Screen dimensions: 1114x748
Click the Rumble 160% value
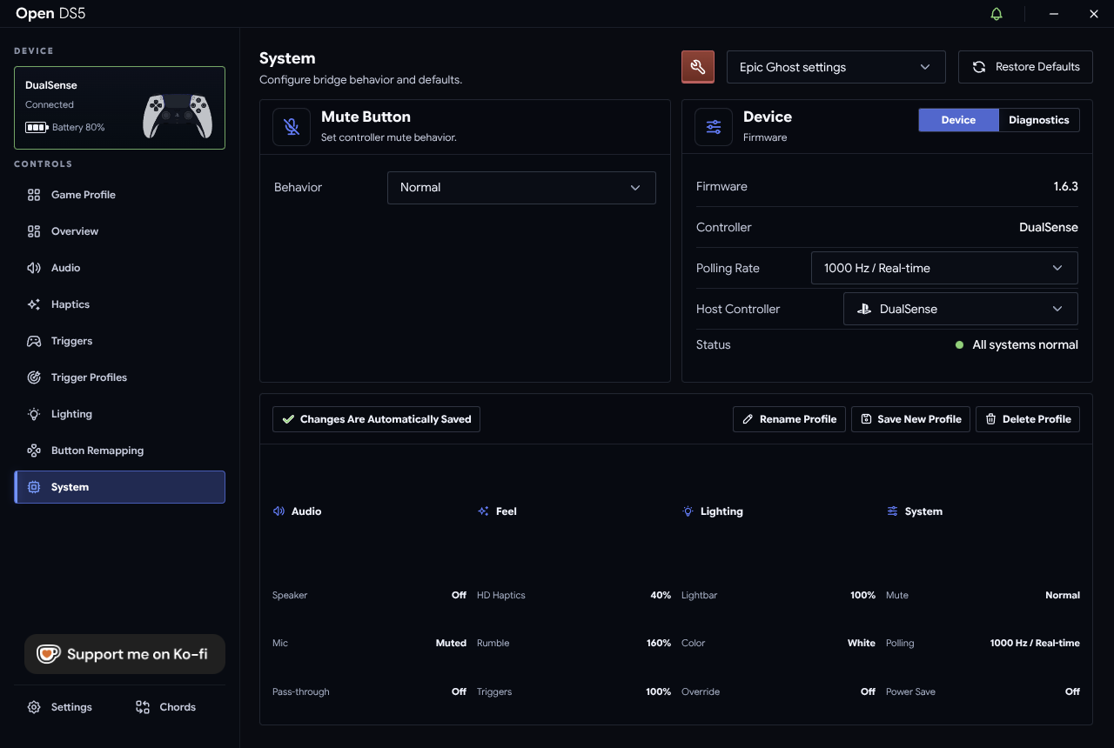click(x=661, y=643)
